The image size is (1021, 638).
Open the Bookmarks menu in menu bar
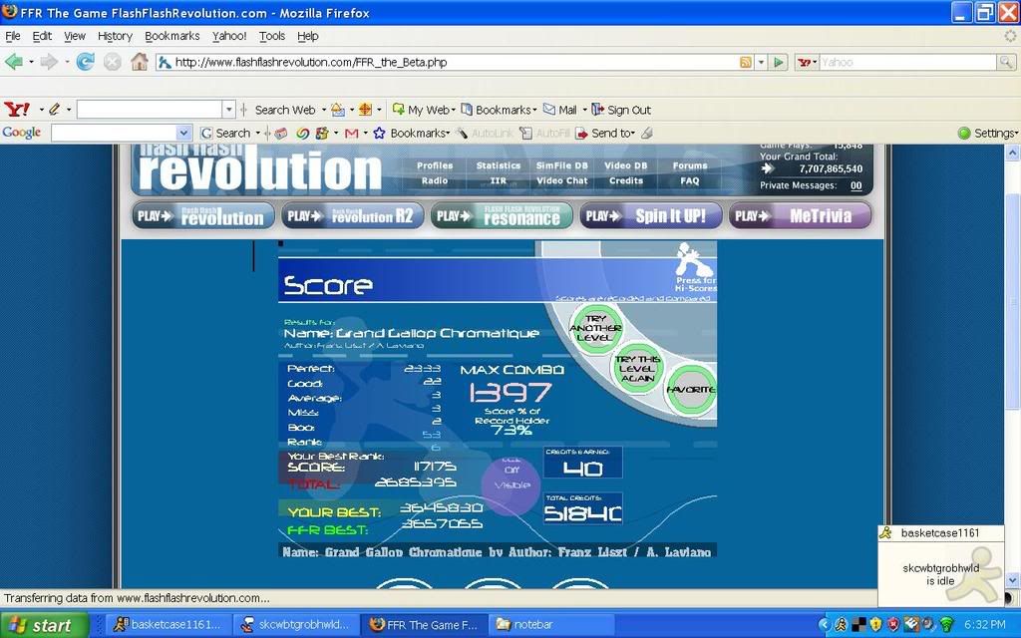pos(171,36)
